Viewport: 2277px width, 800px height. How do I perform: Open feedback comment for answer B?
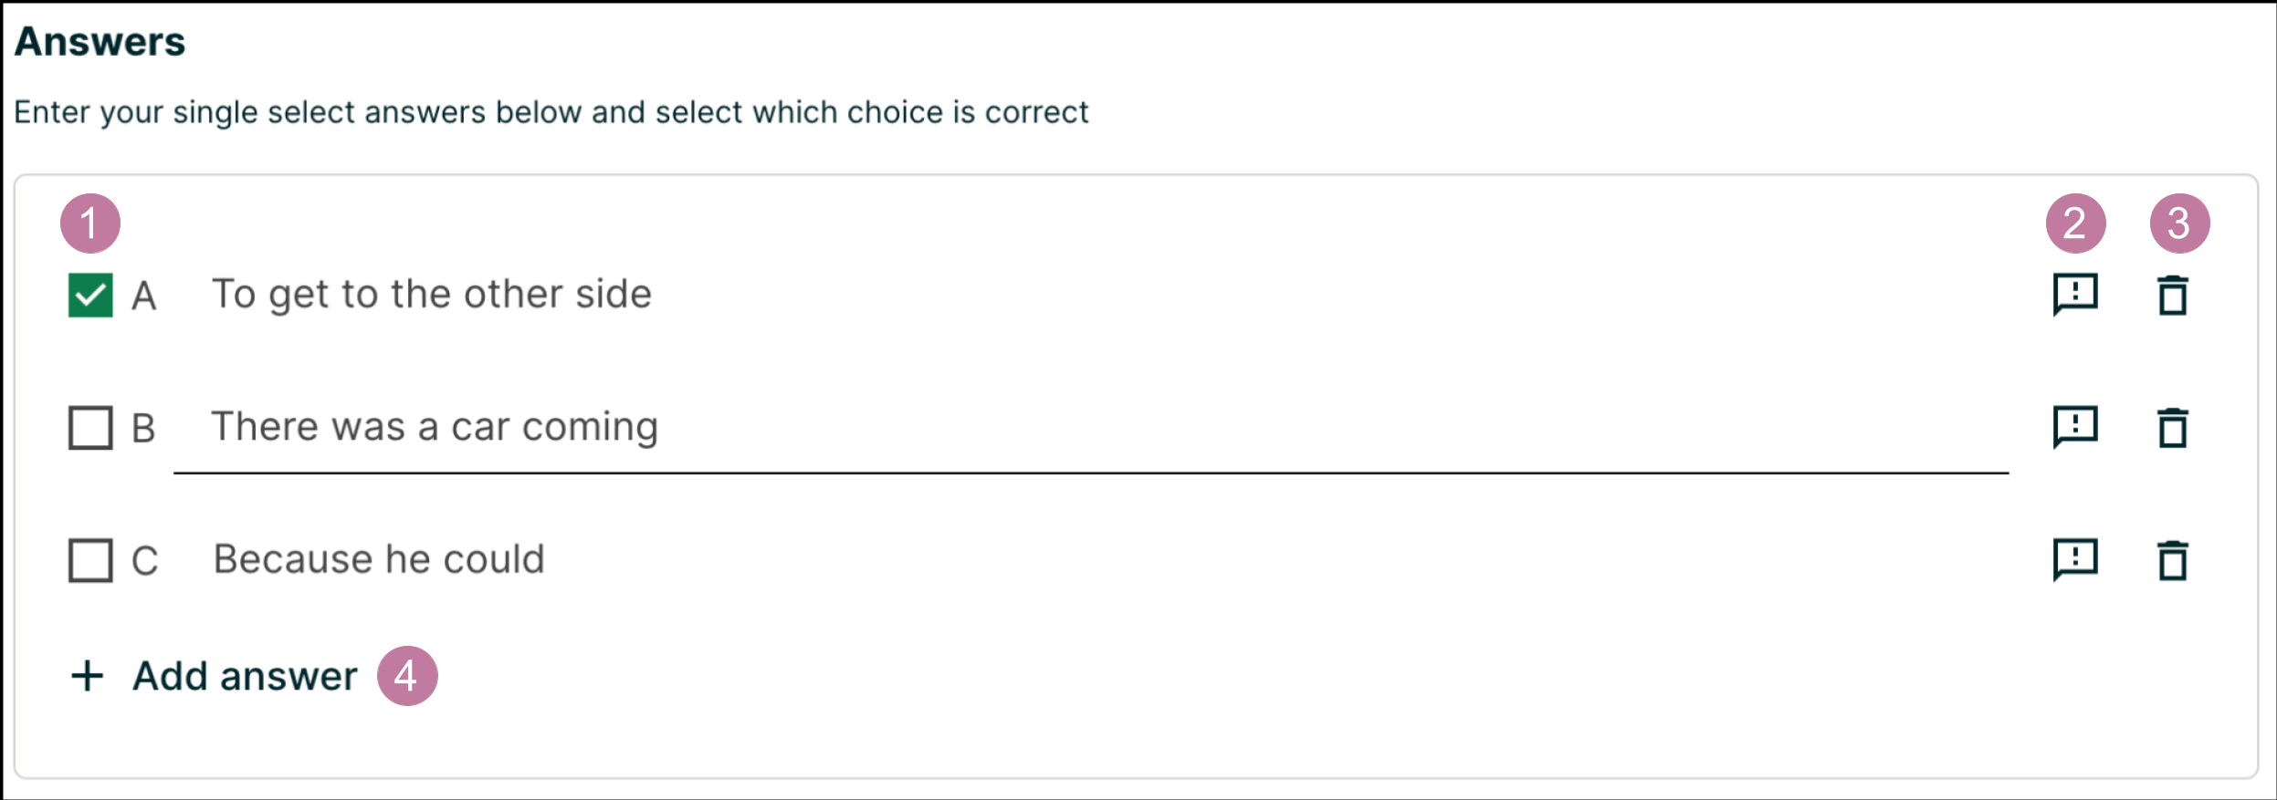pos(2075,427)
